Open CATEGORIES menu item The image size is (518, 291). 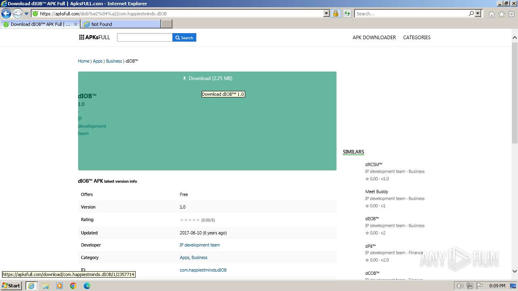coord(416,37)
